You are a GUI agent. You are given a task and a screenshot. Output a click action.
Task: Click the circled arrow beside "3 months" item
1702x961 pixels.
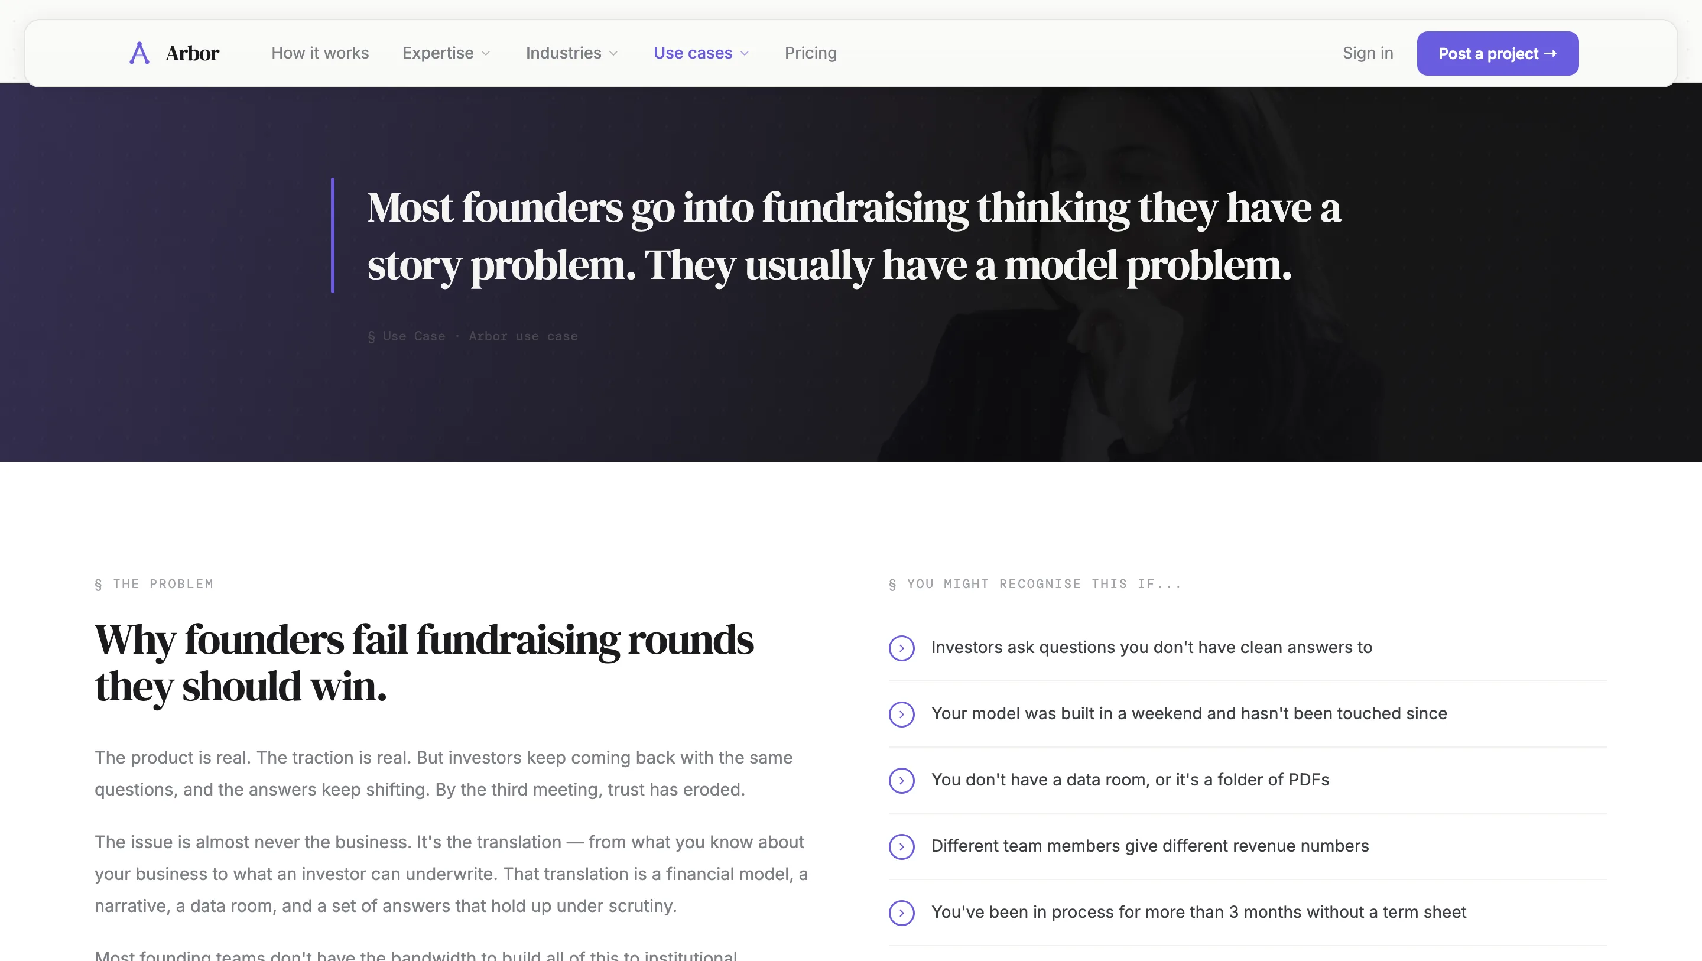pos(901,912)
